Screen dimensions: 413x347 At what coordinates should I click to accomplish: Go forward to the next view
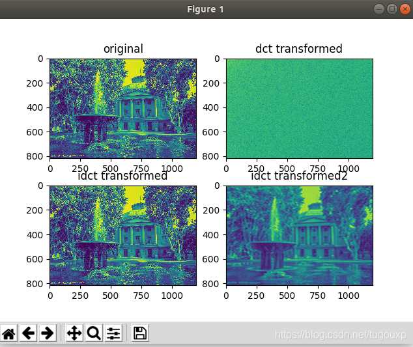[x=47, y=333]
